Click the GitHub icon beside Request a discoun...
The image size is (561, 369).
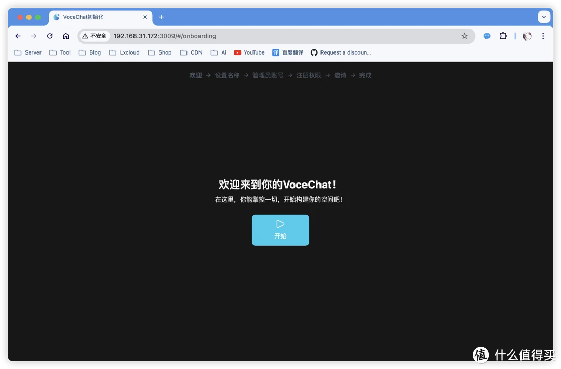pyautogui.click(x=314, y=52)
